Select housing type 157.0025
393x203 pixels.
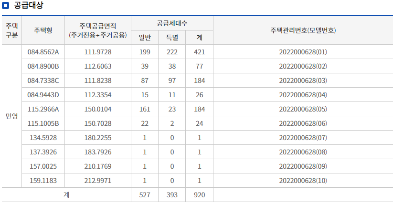43,166
